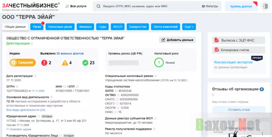This screenshot has height=137, width=272.
Task: Click the reviews count badge 0
Action: tap(262, 89)
